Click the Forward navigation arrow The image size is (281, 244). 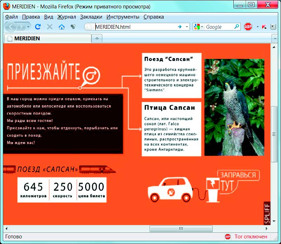(x=21, y=27)
